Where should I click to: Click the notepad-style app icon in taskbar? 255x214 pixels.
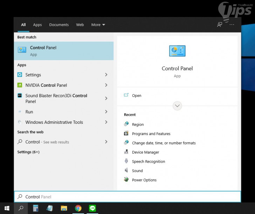click(x=50, y=208)
